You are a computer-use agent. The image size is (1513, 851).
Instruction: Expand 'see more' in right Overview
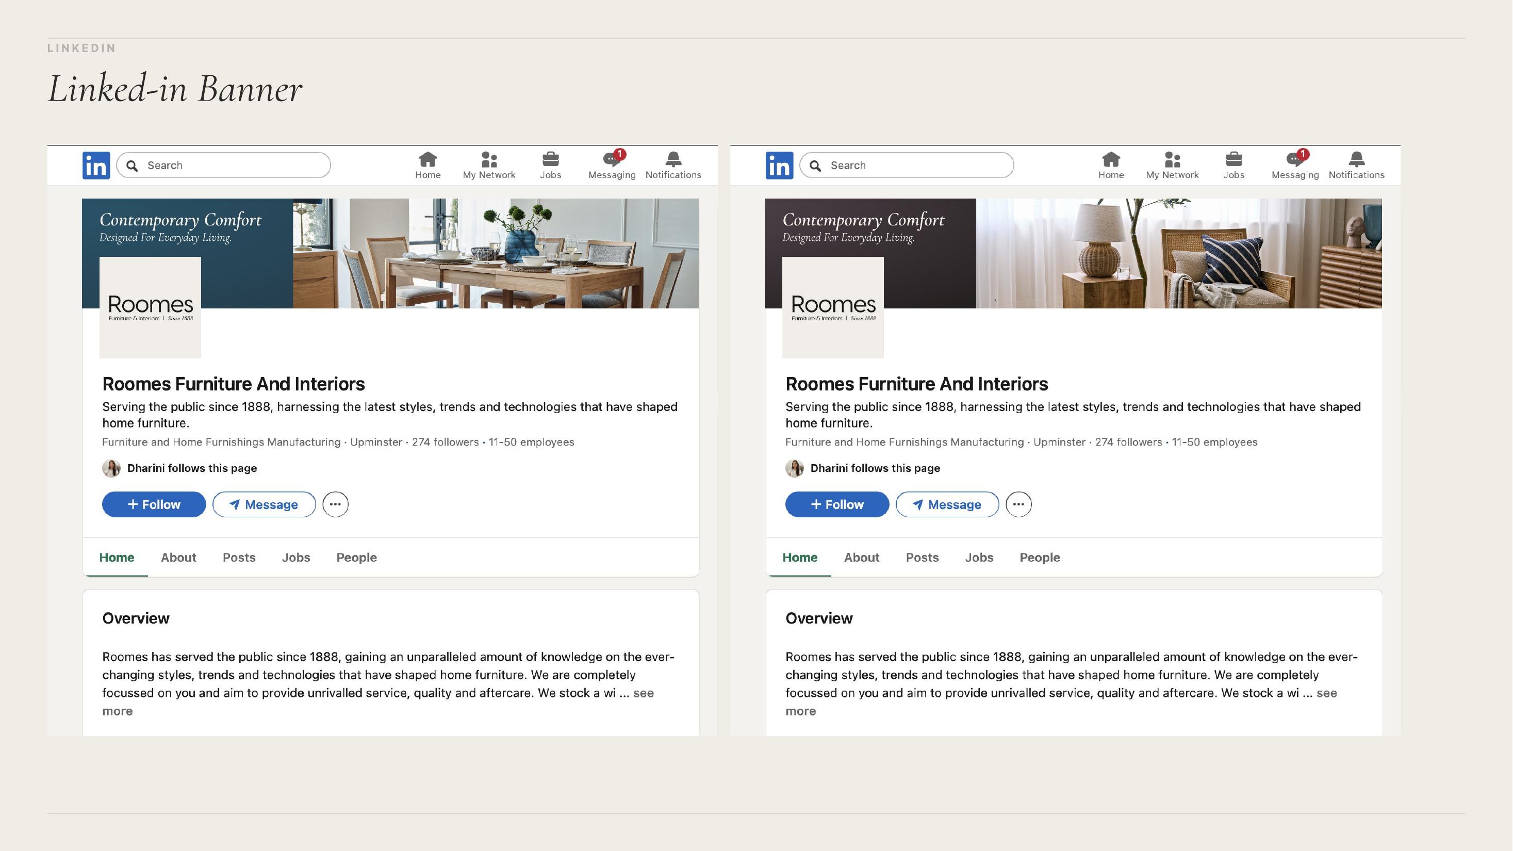tap(1326, 693)
